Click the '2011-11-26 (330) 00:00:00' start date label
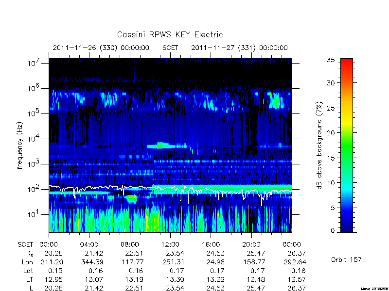Image resolution: width=389 pixels, height=291 pixels. coord(101,48)
